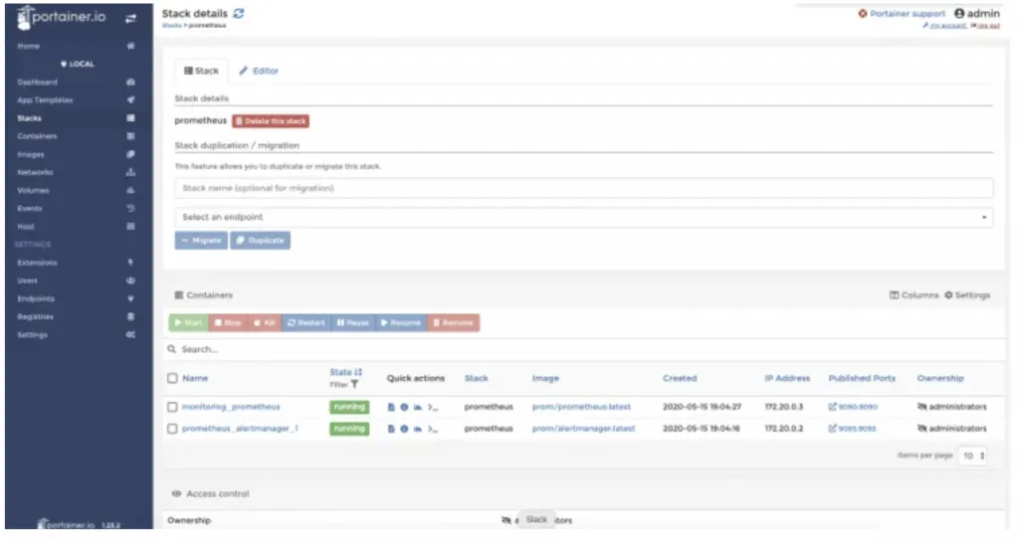Toggle the select-all containers checkbox

pyautogui.click(x=172, y=379)
